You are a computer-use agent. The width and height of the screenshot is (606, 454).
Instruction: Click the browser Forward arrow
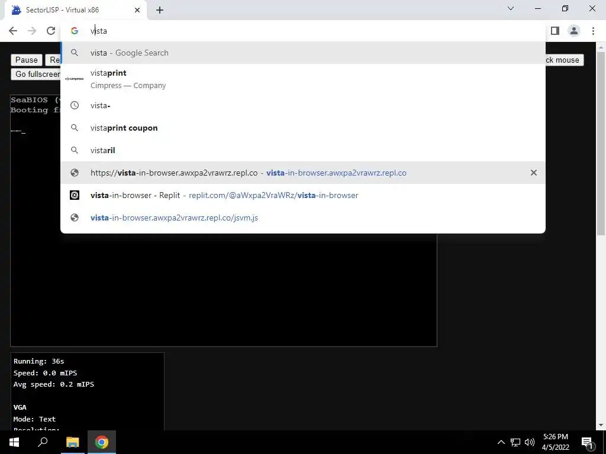point(32,31)
